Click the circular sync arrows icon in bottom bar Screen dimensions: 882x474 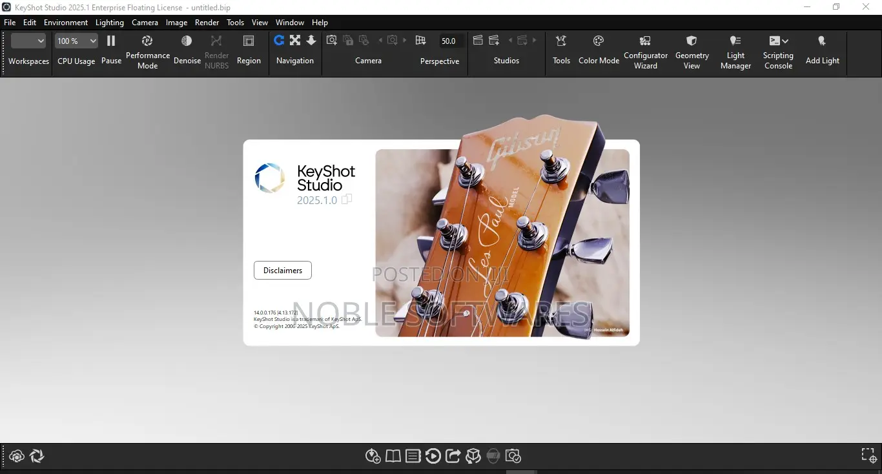tap(37, 457)
